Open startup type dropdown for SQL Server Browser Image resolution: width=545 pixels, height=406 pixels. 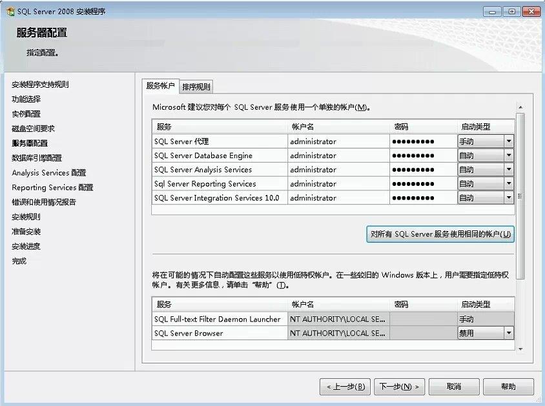pyautogui.click(x=509, y=333)
